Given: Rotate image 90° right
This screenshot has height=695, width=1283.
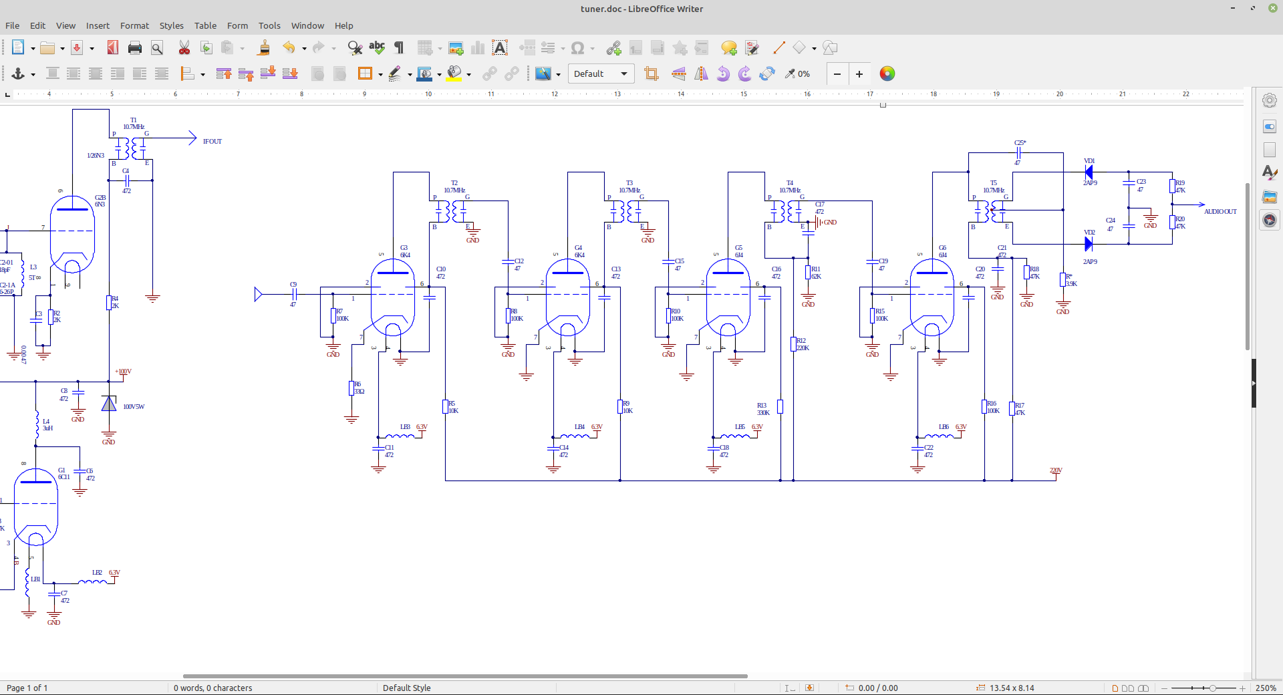Looking at the screenshot, I should [745, 74].
